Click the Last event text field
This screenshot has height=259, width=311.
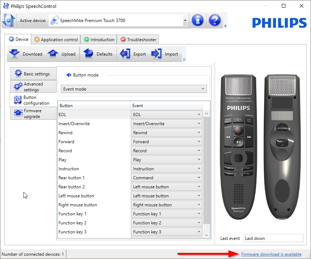273,238
